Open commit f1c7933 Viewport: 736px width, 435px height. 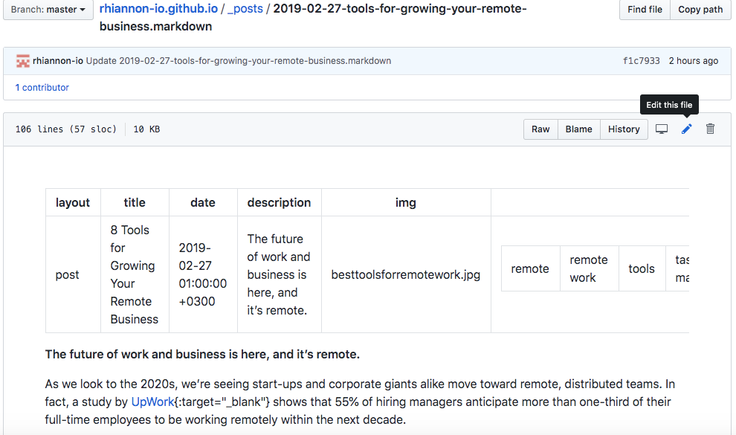coord(641,61)
